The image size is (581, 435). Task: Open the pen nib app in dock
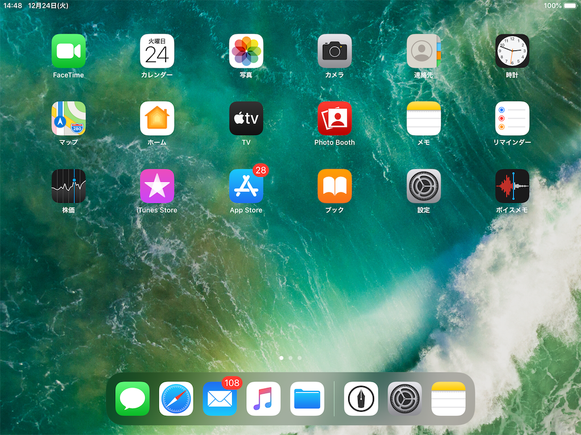361,399
